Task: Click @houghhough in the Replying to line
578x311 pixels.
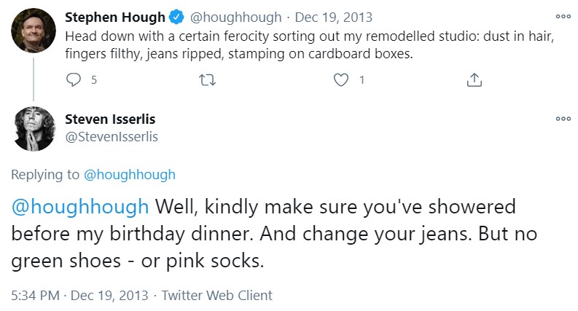Action: point(130,175)
